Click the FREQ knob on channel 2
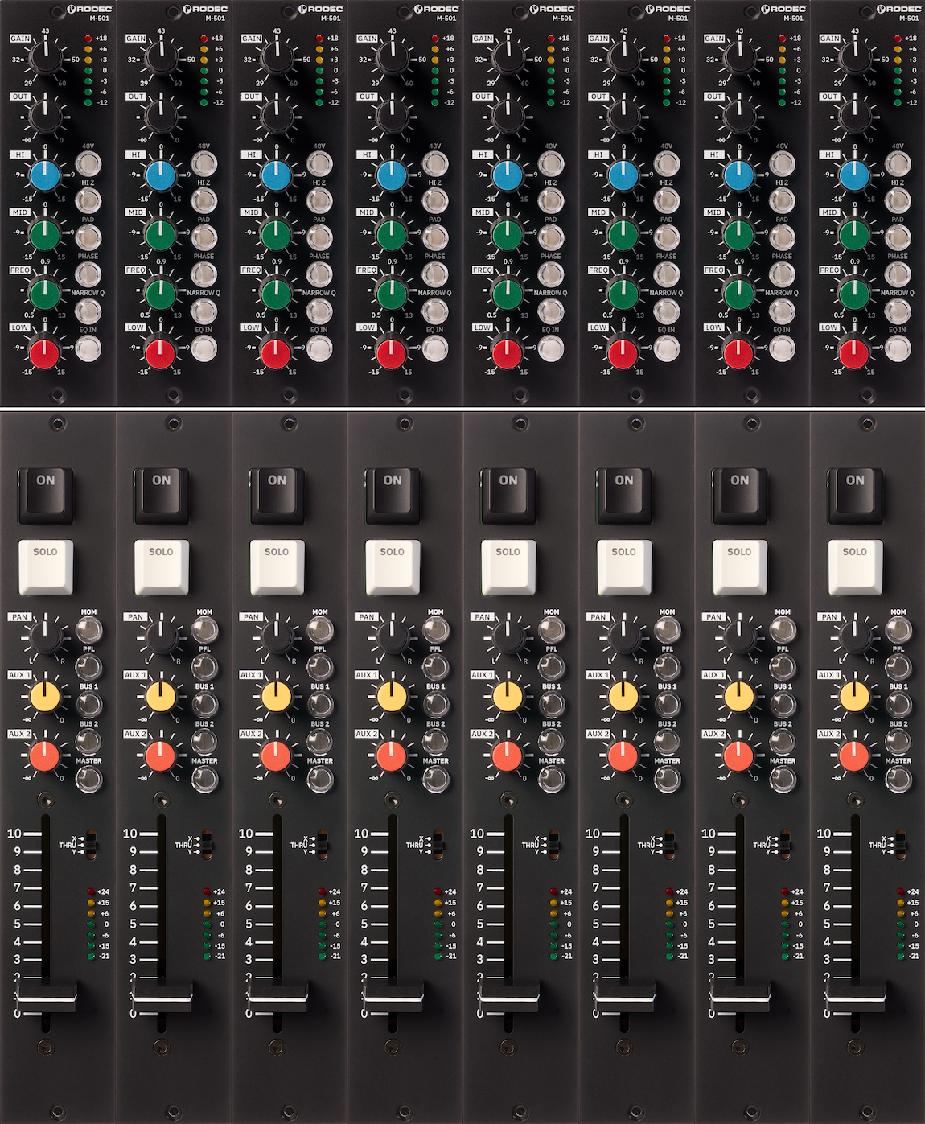The width and height of the screenshot is (925, 1124). (x=161, y=293)
